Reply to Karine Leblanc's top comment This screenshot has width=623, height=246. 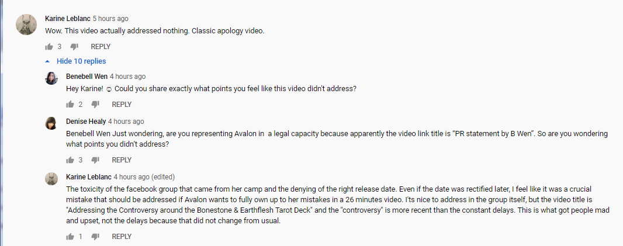coord(101,47)
